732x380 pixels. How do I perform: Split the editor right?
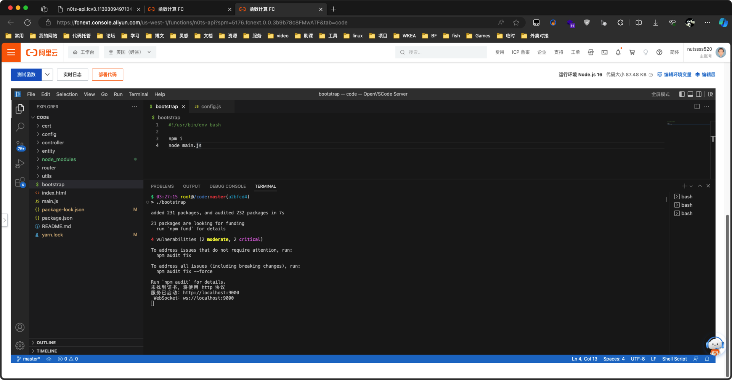(x=697, y=107)
